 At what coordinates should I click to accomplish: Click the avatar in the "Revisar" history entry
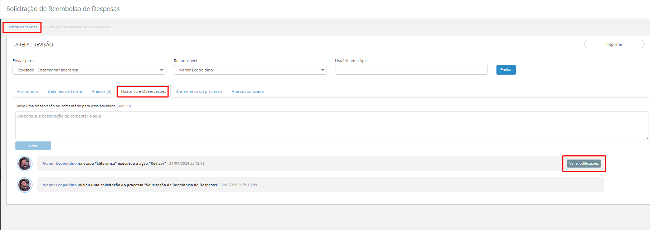click(25, 164)
